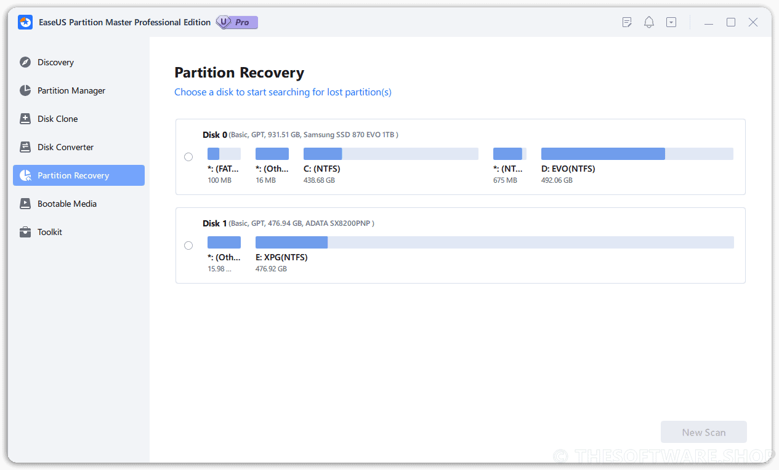Switch to Disk Clone section
The width and height of the screenshot is (779, 470).
tap(79, 119)
